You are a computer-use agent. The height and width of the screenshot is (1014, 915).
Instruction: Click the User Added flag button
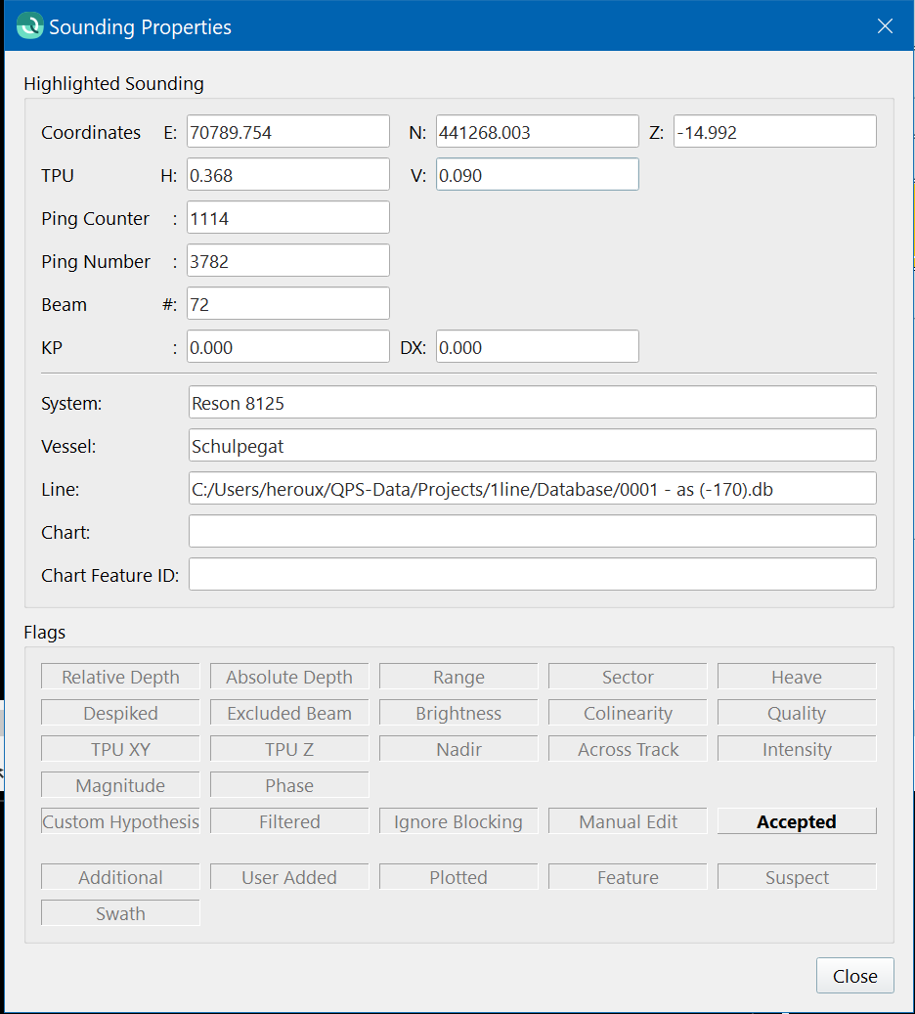pos(289,877)
